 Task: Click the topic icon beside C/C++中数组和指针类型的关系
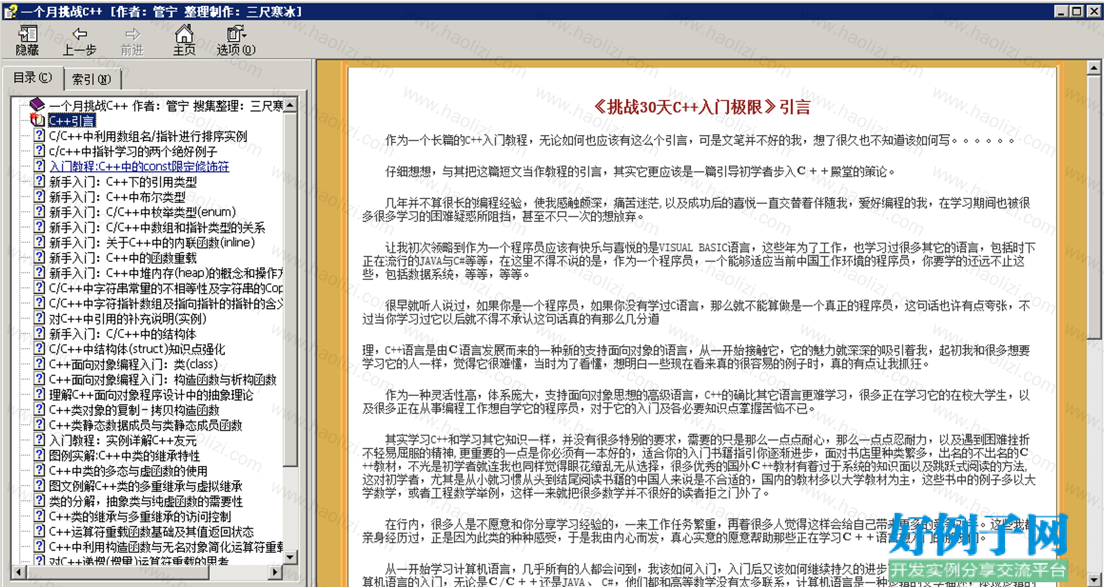pyautogui.click(x=39, y=227)
